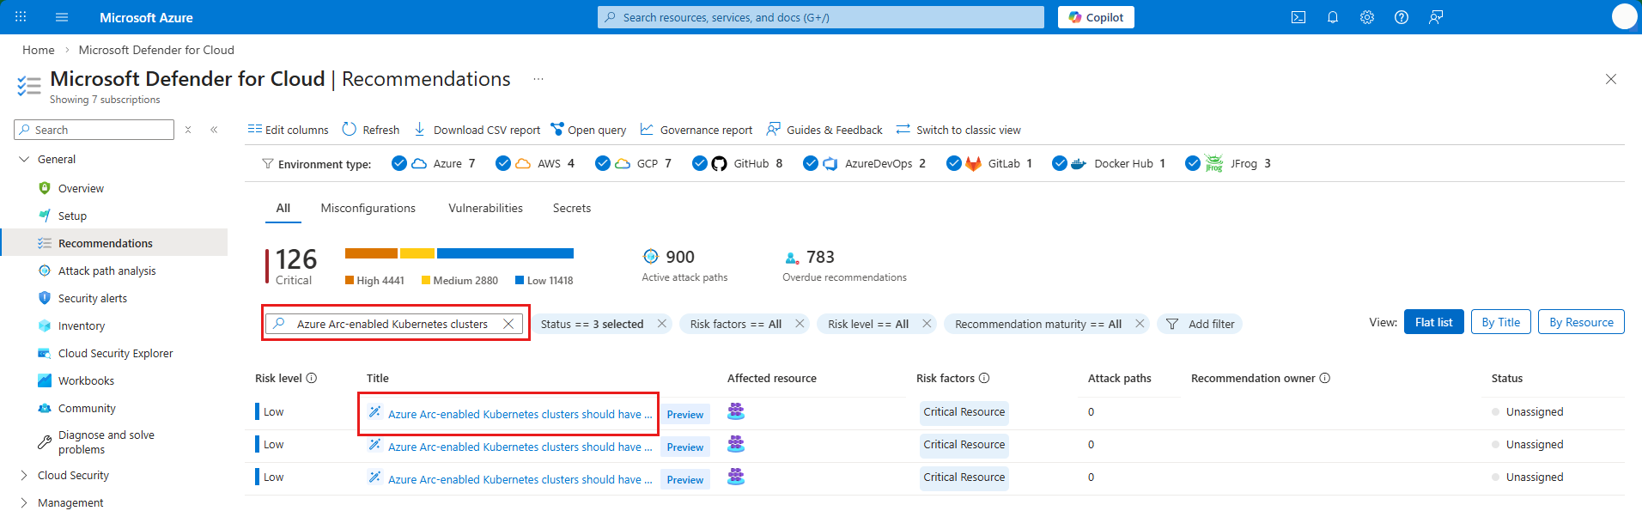Open the Risk level == All filter
Image resolution: width=1642 pixels, height=523 pixels.
point(868,324)
